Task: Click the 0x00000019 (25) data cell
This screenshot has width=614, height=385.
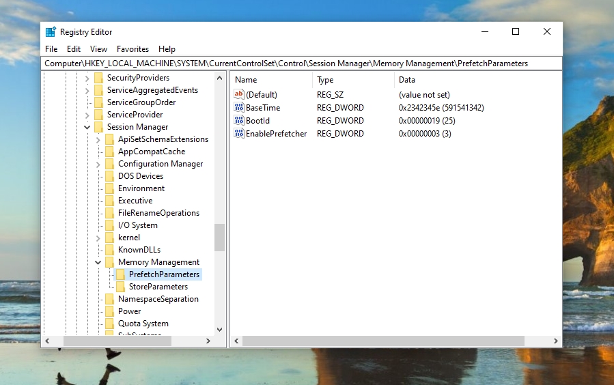Action: pyautogui.click(x=427, y=121)
